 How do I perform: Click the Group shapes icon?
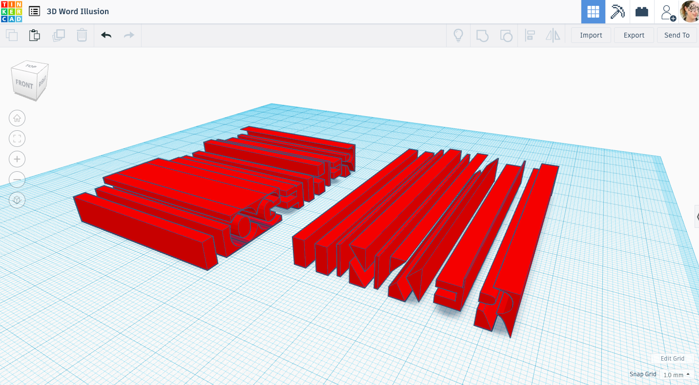[x=482, y=35]
